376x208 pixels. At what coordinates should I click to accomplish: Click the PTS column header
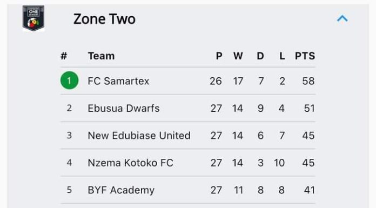305,56
